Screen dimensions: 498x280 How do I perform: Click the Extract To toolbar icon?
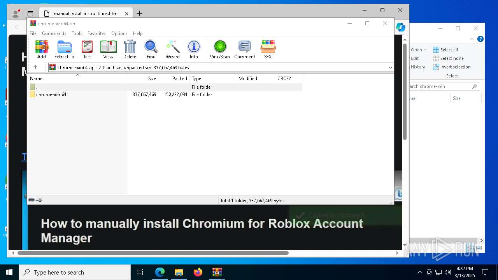pyautogui.click(x=64, y=49)
